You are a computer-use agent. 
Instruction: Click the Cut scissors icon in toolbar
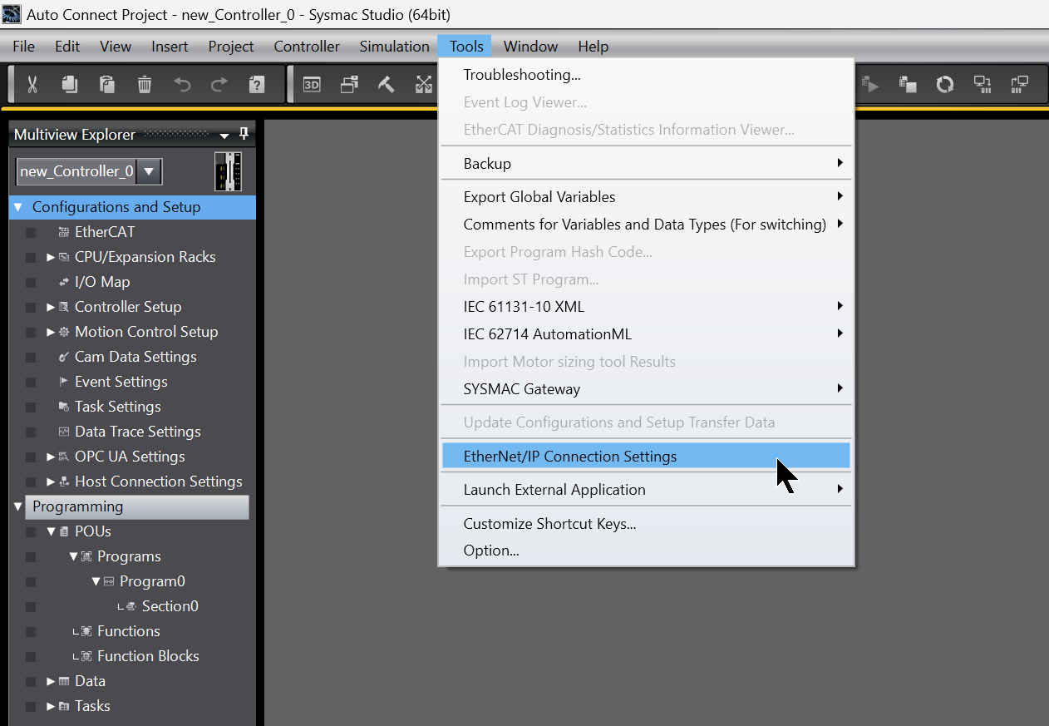[32, 84]
